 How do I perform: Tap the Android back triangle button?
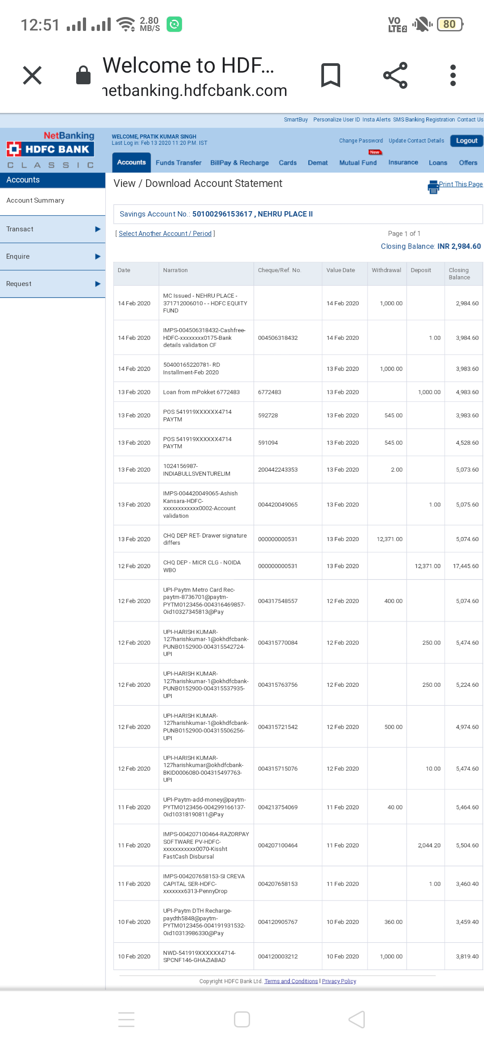357,1019
